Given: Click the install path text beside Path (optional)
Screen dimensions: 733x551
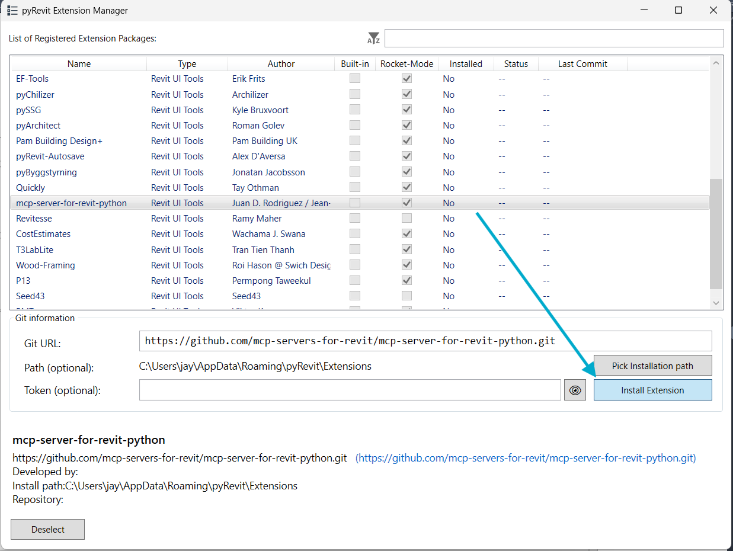Looking at the screenshot, I should (x=255, y=366).
